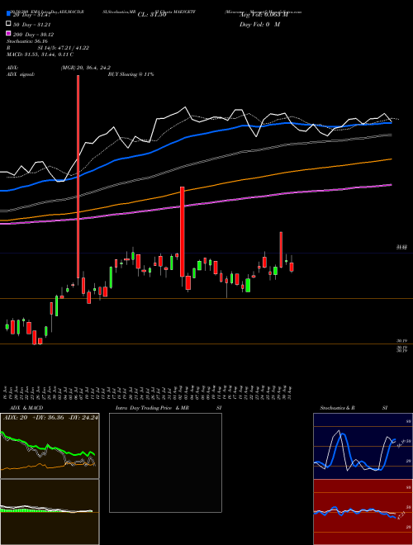
Task: Click the 'SI 14/5: 47.21 / 41.22' reading
Action: [x=64, y=48]
